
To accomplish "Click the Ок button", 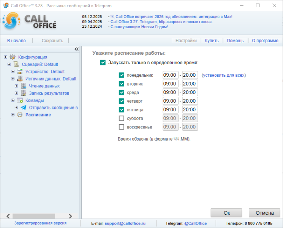I will tap(226, 213).
